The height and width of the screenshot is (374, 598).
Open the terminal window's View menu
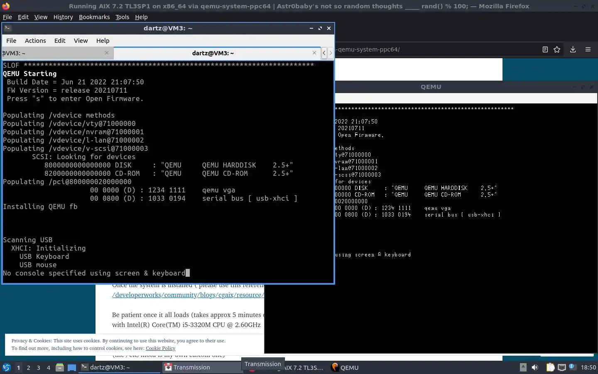[81, 41]
